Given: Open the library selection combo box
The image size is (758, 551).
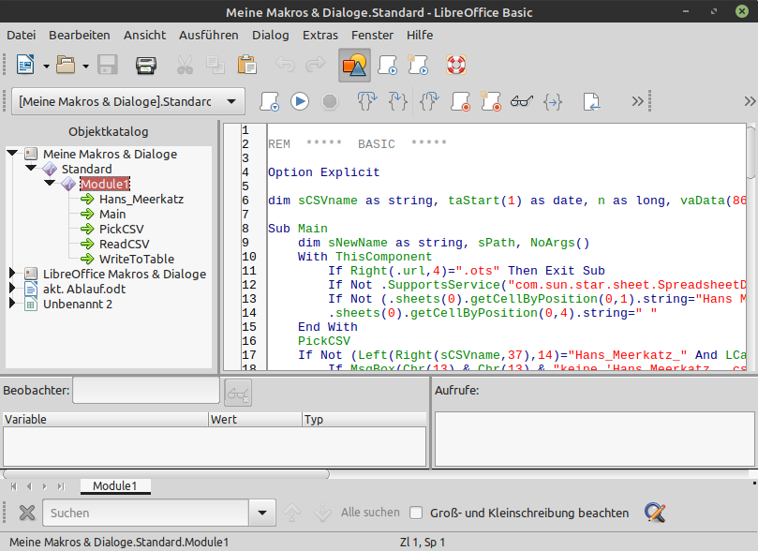Looking at the screenshot, I should point(128,101).
